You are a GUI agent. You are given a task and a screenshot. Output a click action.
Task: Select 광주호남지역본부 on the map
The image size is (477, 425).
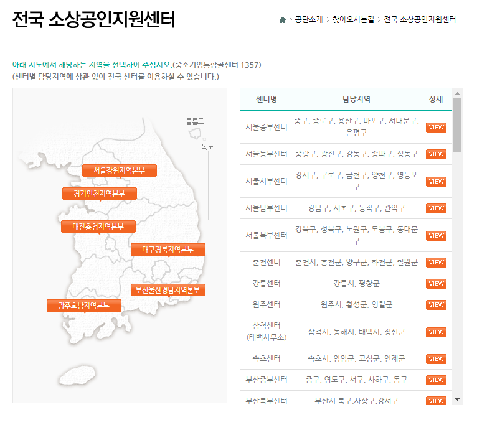click(x=84, y=306)
